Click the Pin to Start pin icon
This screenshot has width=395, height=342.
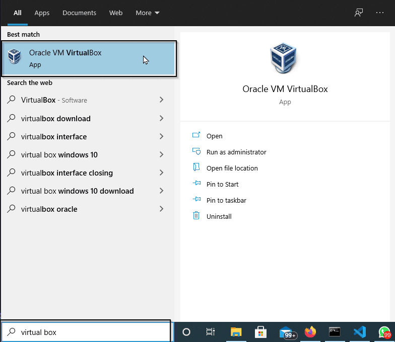pyautogui.click(x=196, y=183)
